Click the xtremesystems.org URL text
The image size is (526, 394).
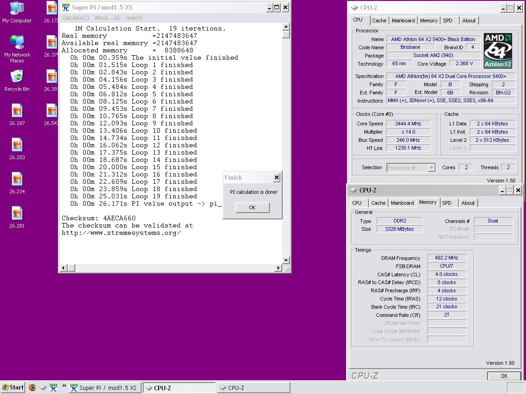click(121, 233)
